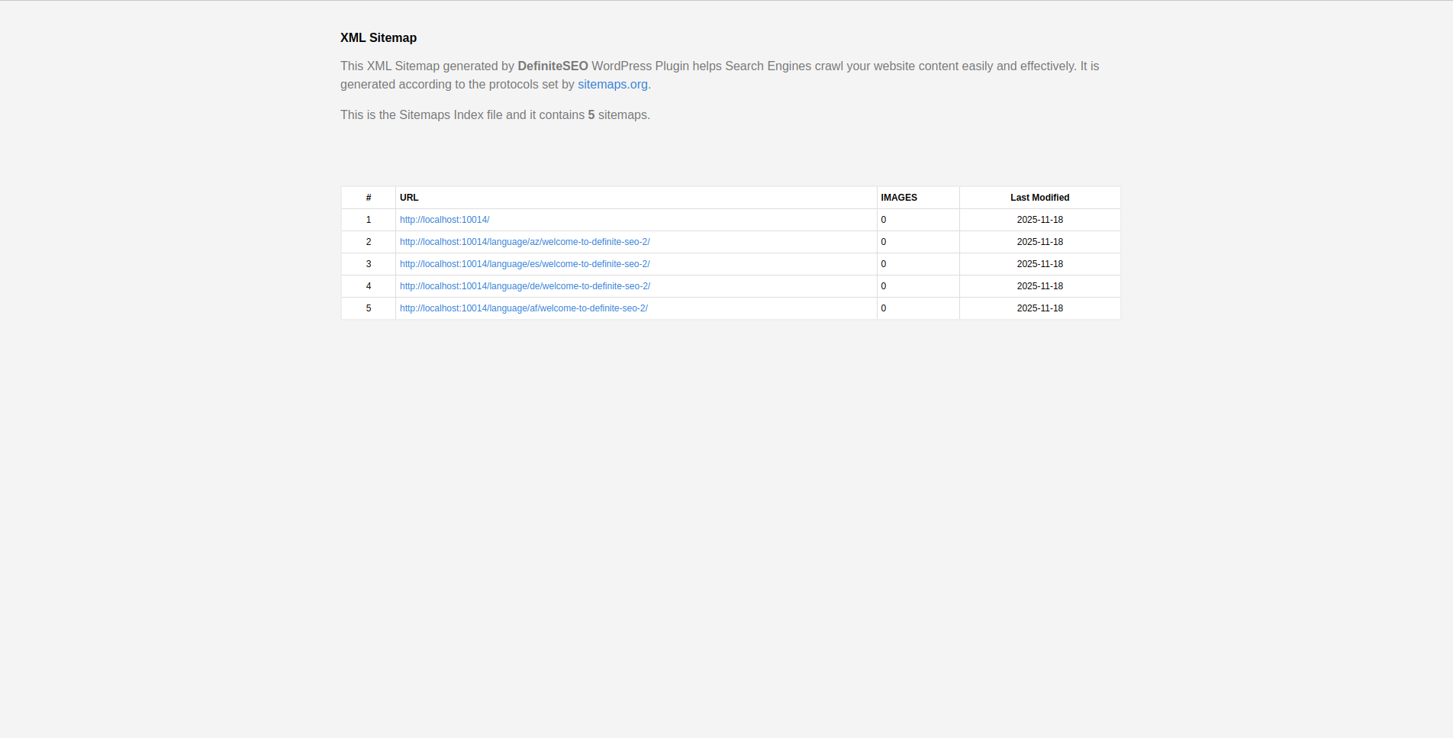Click the Sitemaps Index description sentence
The height and width of the screenshot is (738, 1453).
click(495, 114)
